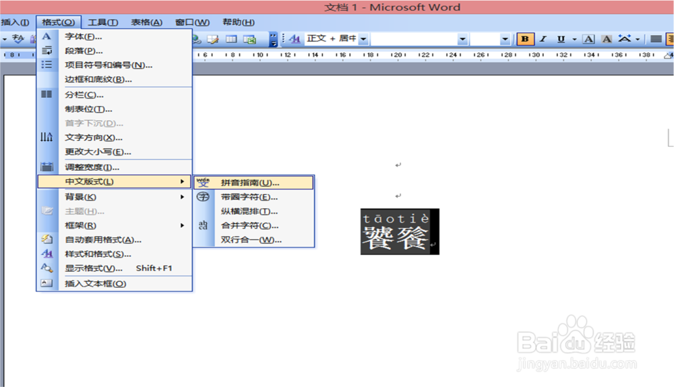Image resolution: width=674 pixels, height=387 pixels.
Task: Expand the 背景(K) submenu
Action: [x=115, y=197]
